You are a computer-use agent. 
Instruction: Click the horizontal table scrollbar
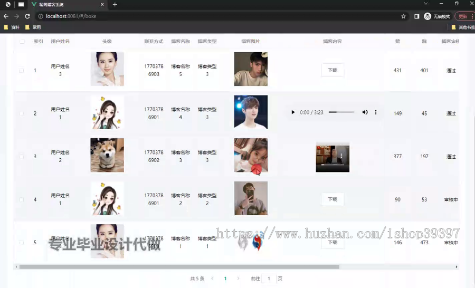[179, 267]
